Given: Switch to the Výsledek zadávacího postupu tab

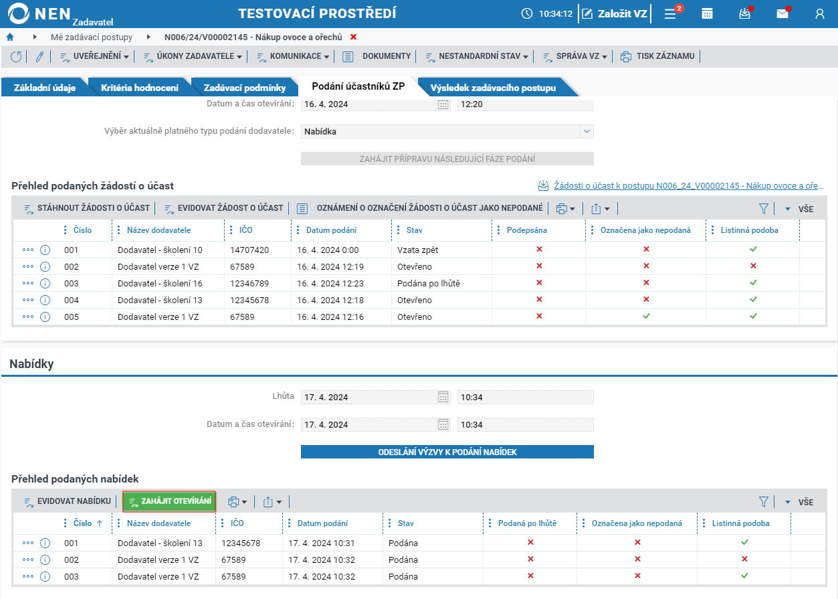Looking at the screenshot, I should click(493, 88).
